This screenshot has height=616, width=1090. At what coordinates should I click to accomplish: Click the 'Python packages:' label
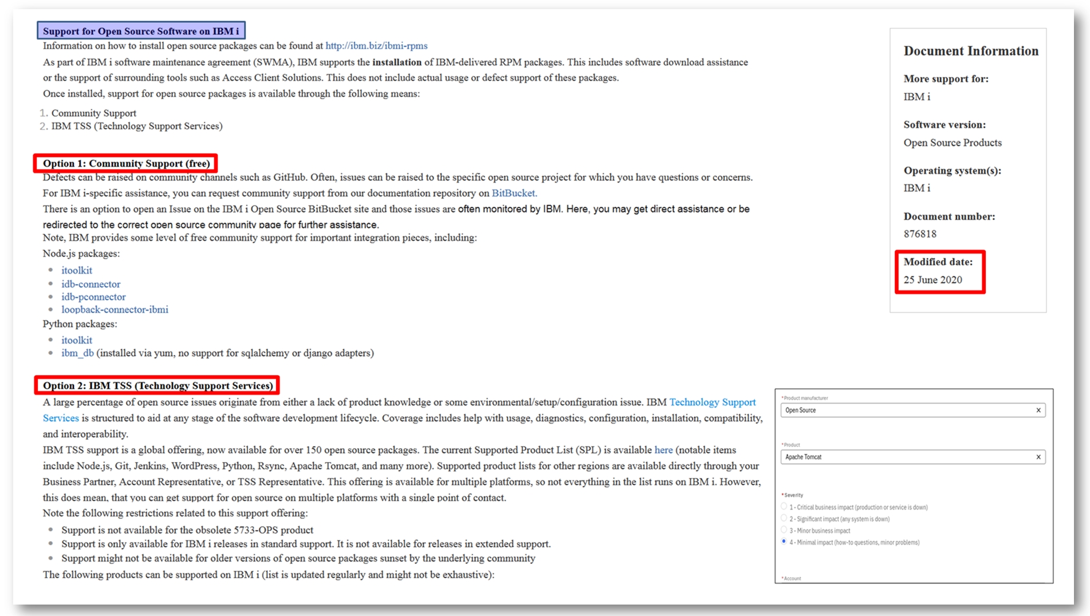click(x=80, y=324)
